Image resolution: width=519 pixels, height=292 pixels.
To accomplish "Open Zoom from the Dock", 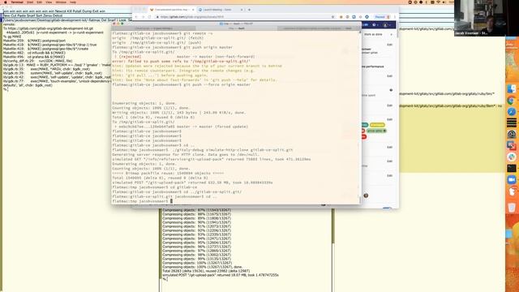I will pos(512,179).
